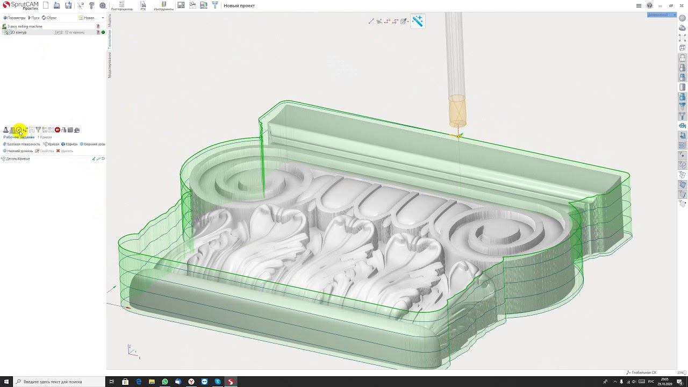
Task: Toggle wireframe box view icon
Action: click(x=683, y=47)
